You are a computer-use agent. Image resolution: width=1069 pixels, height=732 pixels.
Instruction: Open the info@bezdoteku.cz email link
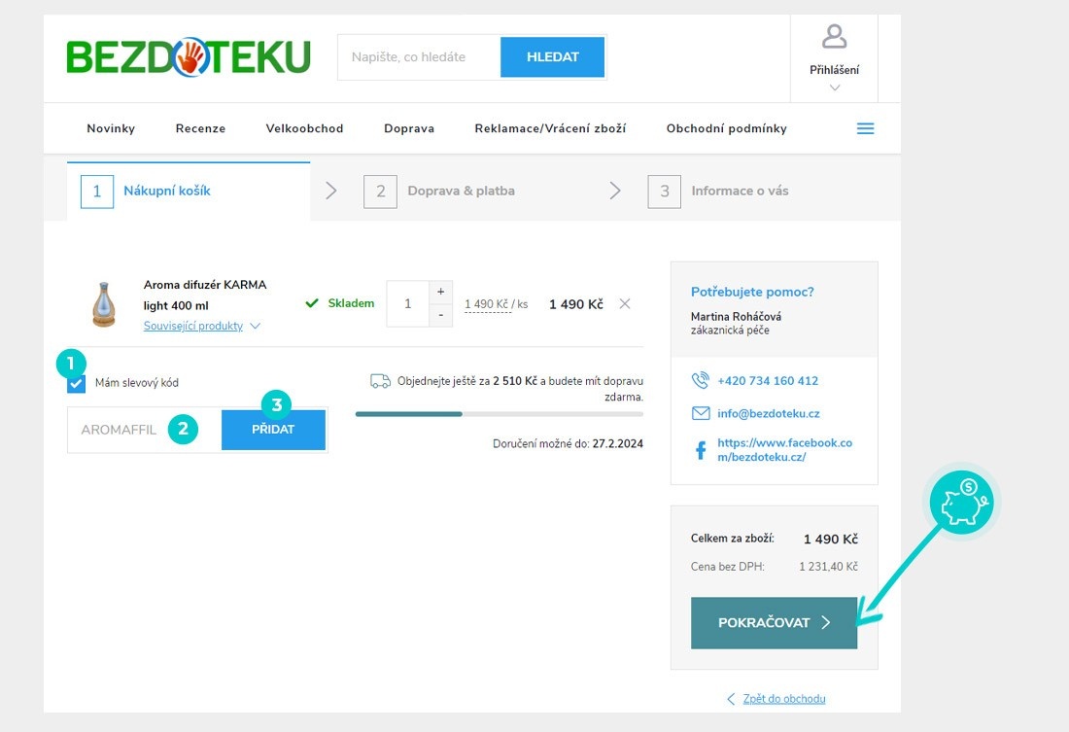point(769,413)
